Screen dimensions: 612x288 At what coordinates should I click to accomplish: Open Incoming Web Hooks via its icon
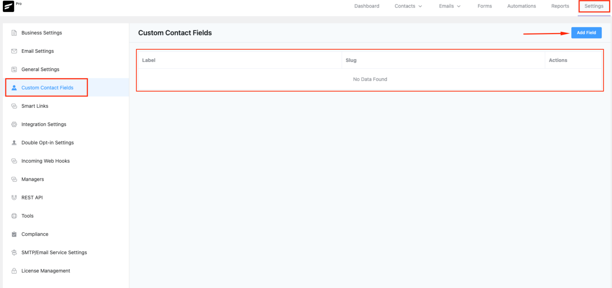14,160
